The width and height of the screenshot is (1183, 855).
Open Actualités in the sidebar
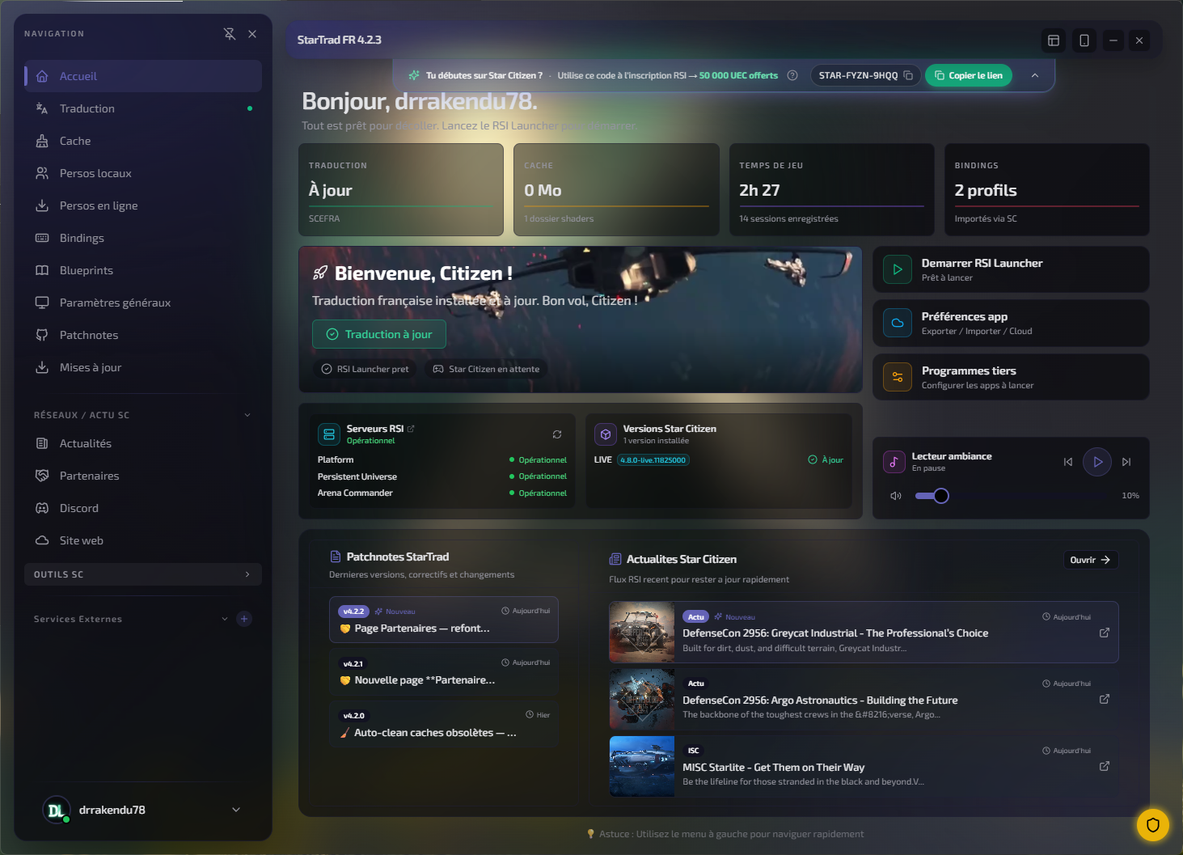143,443
